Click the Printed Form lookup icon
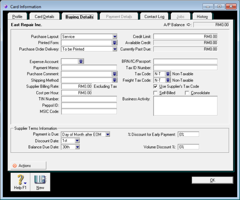The width and height of the screenshot is (240, 200). pos(114,43)
